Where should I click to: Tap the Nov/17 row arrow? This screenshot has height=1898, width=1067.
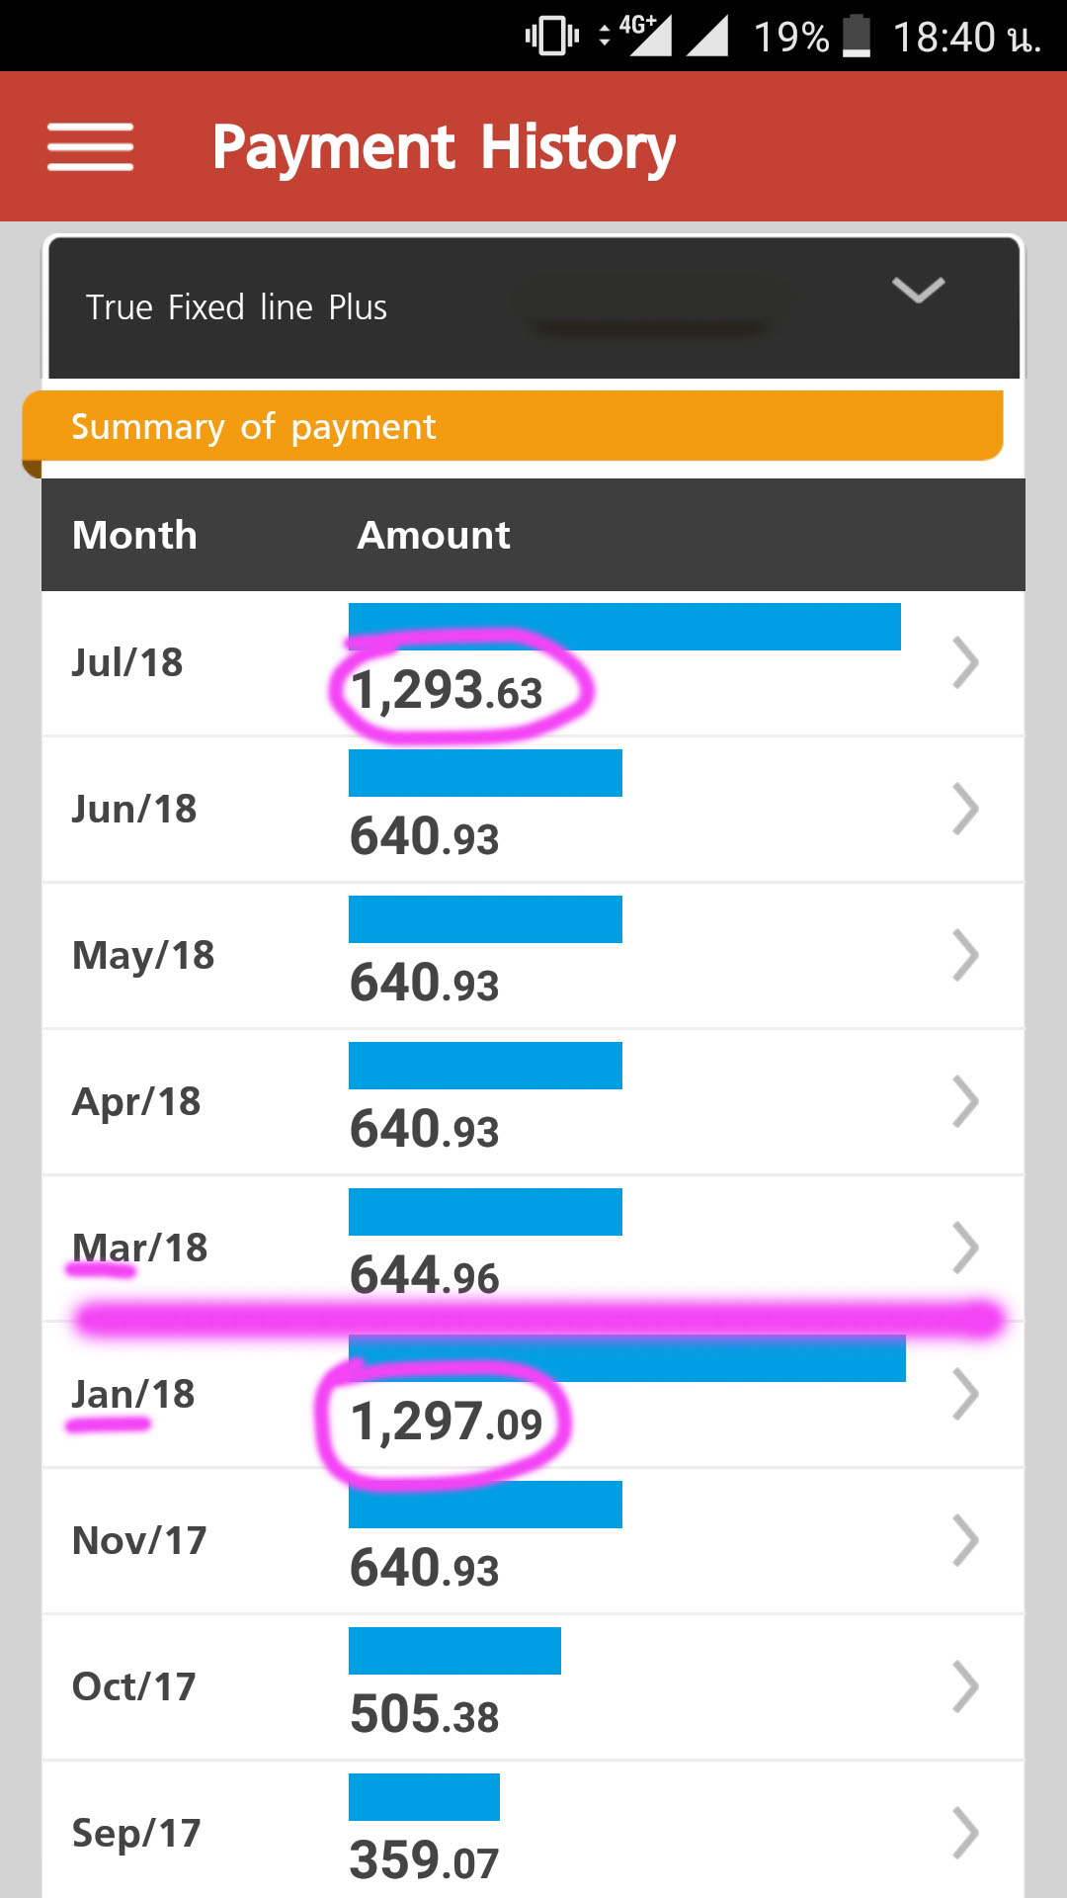(965, 1540)
